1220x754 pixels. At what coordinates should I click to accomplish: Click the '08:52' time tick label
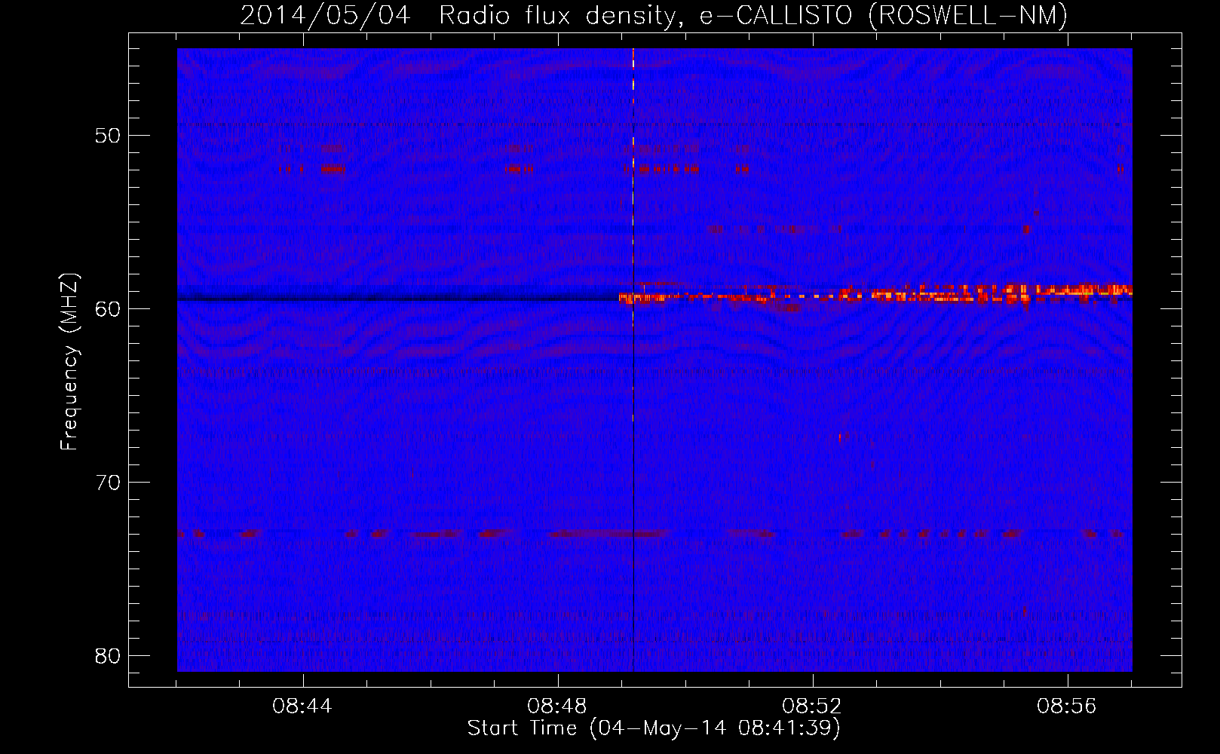(813, 706)
